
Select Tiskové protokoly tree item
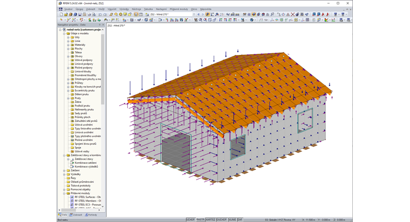(x=80, y=186)
